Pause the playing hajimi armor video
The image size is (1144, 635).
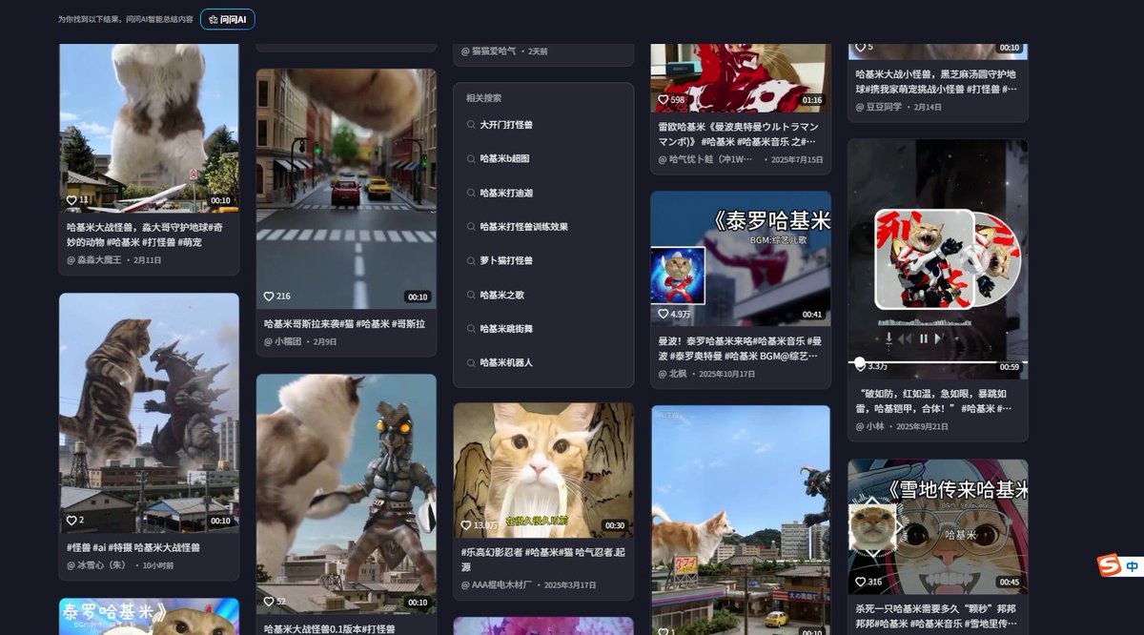point(924,338)
